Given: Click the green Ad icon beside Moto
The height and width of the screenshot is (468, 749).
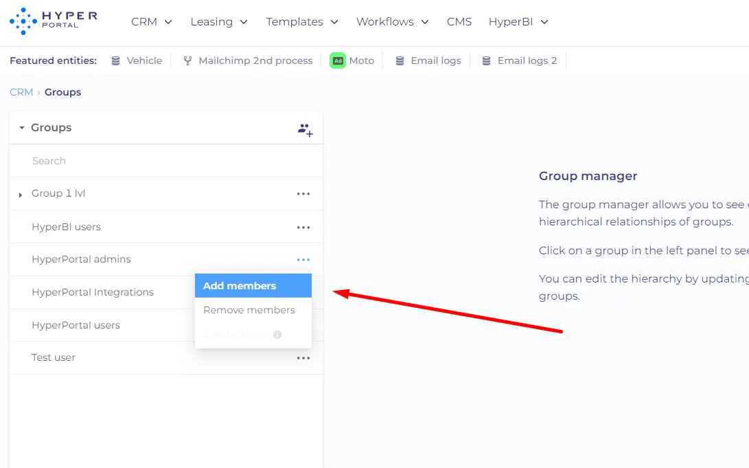Looking at the screenshot, I should [x=338, y=60].
